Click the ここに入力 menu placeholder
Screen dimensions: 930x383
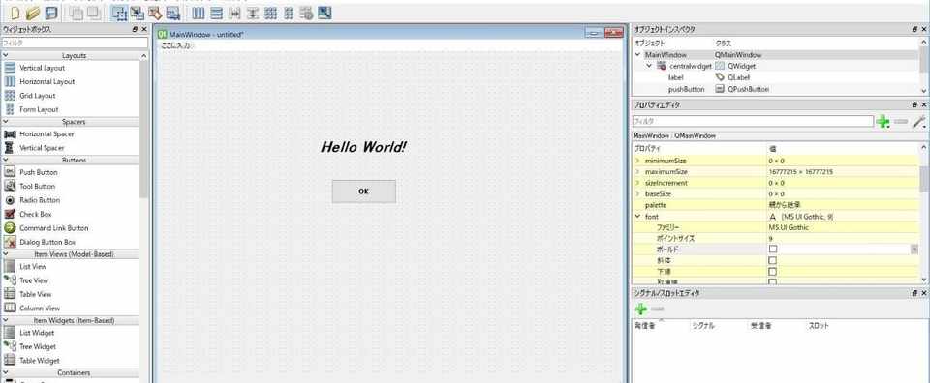click(175, 45)
